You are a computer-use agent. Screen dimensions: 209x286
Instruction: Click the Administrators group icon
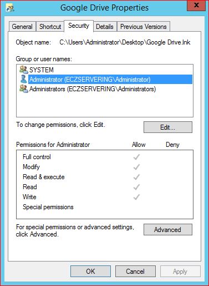(24, 88)
